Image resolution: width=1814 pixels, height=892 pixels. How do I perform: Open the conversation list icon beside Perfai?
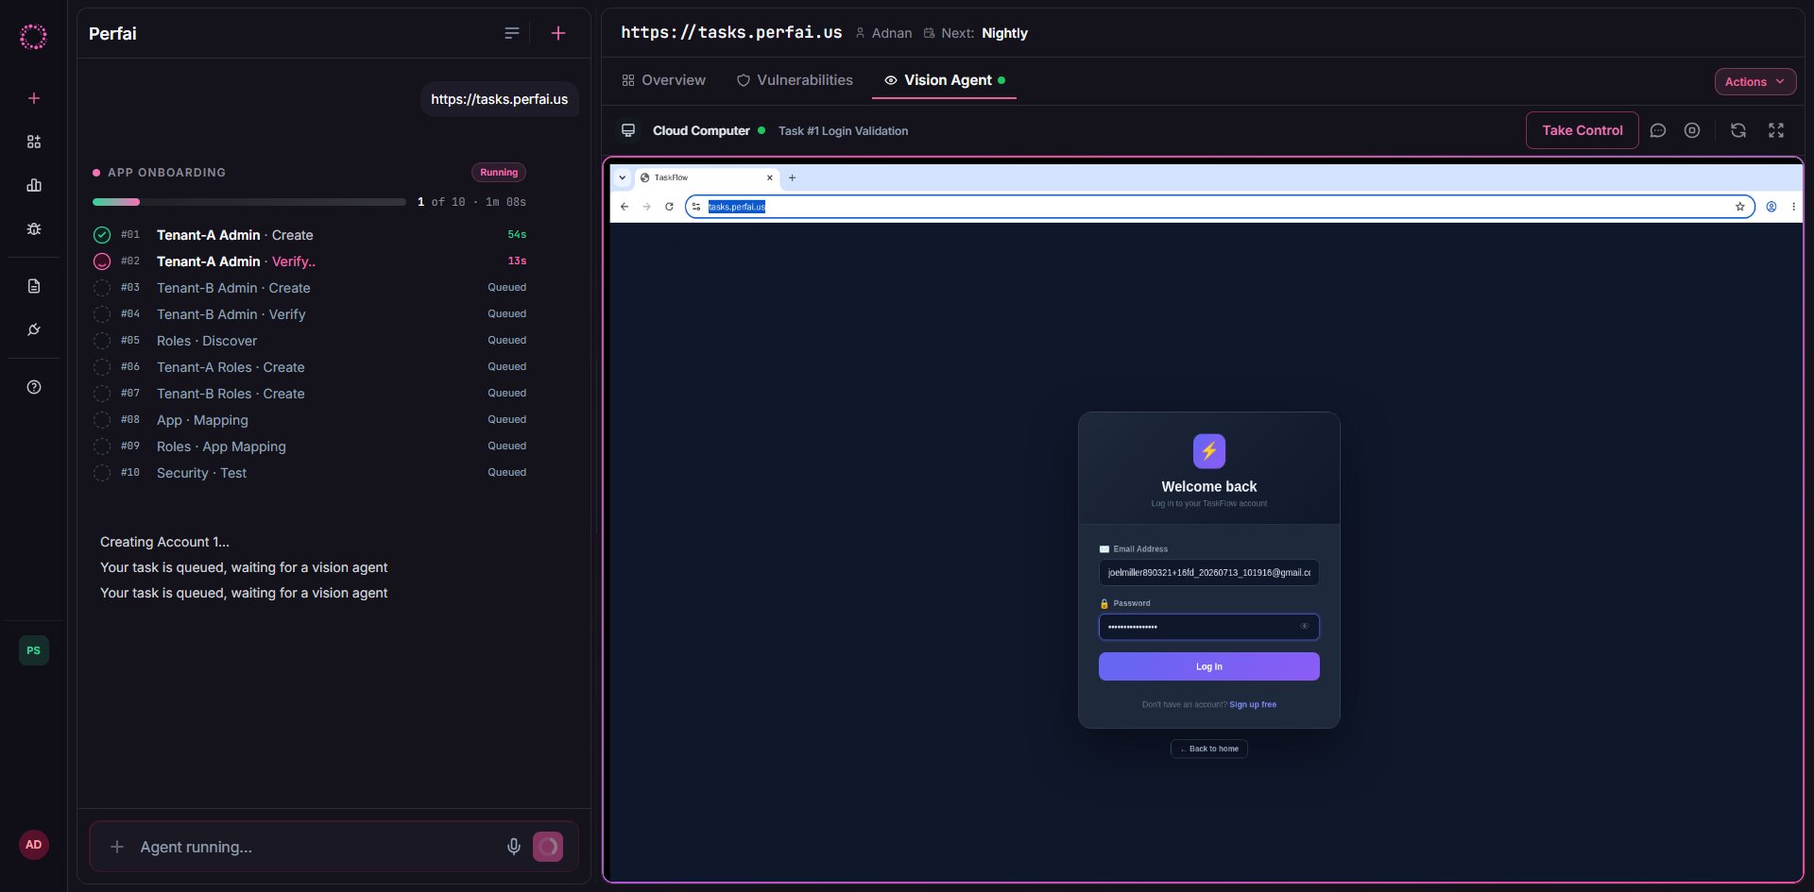(x=512, y=33)
